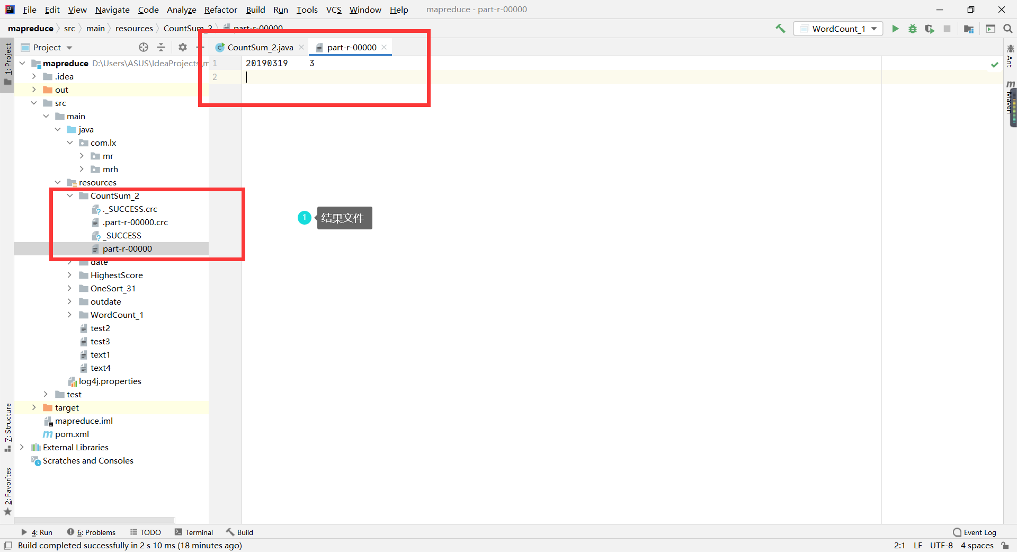Open the Ant tool window

pos(1011,56)
